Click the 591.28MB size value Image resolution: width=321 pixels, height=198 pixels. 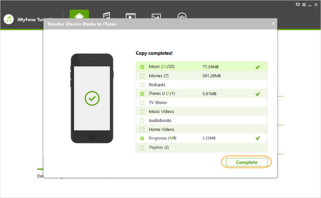[212, 76]
